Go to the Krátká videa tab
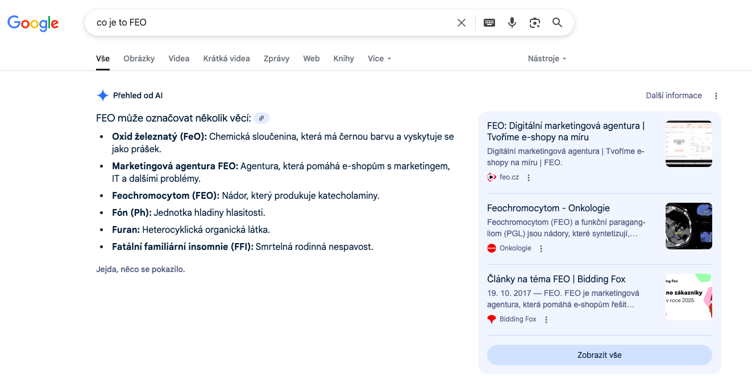The height and width of the screenshot is (376, 752). click(x=227, y=59)
